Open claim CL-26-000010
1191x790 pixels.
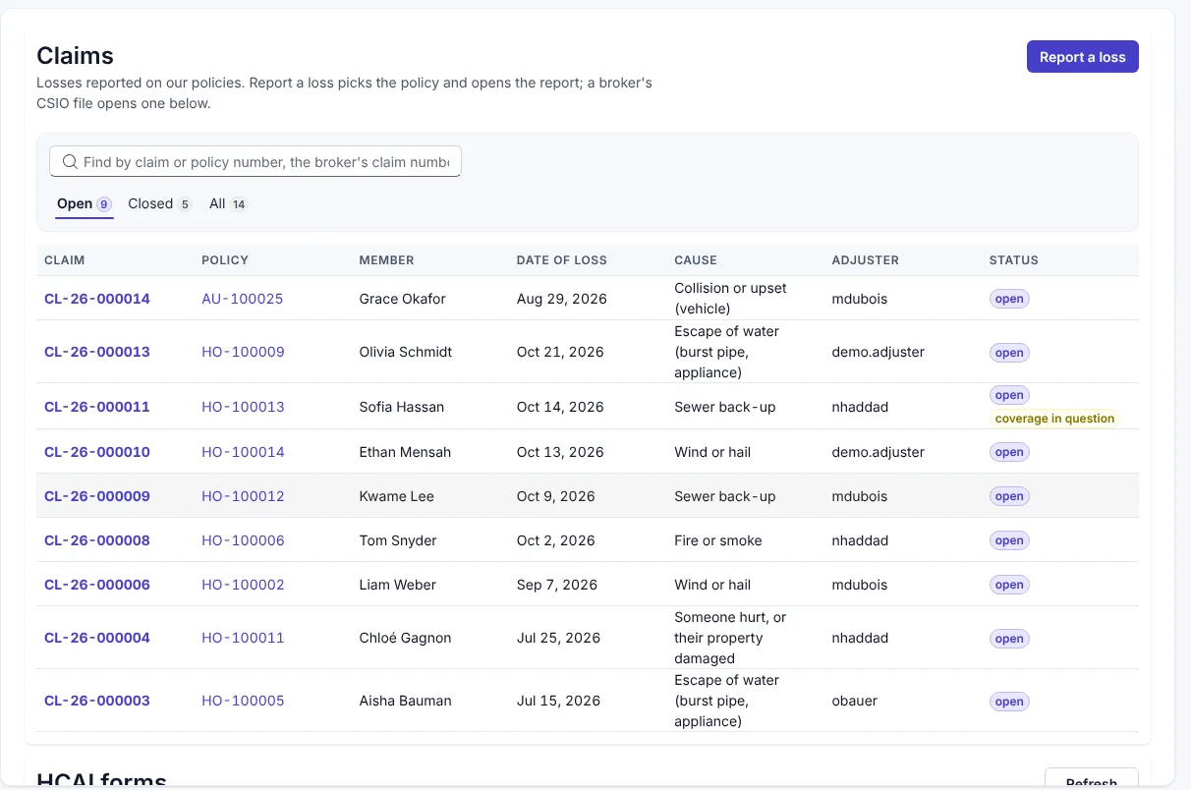coord(97,452)
